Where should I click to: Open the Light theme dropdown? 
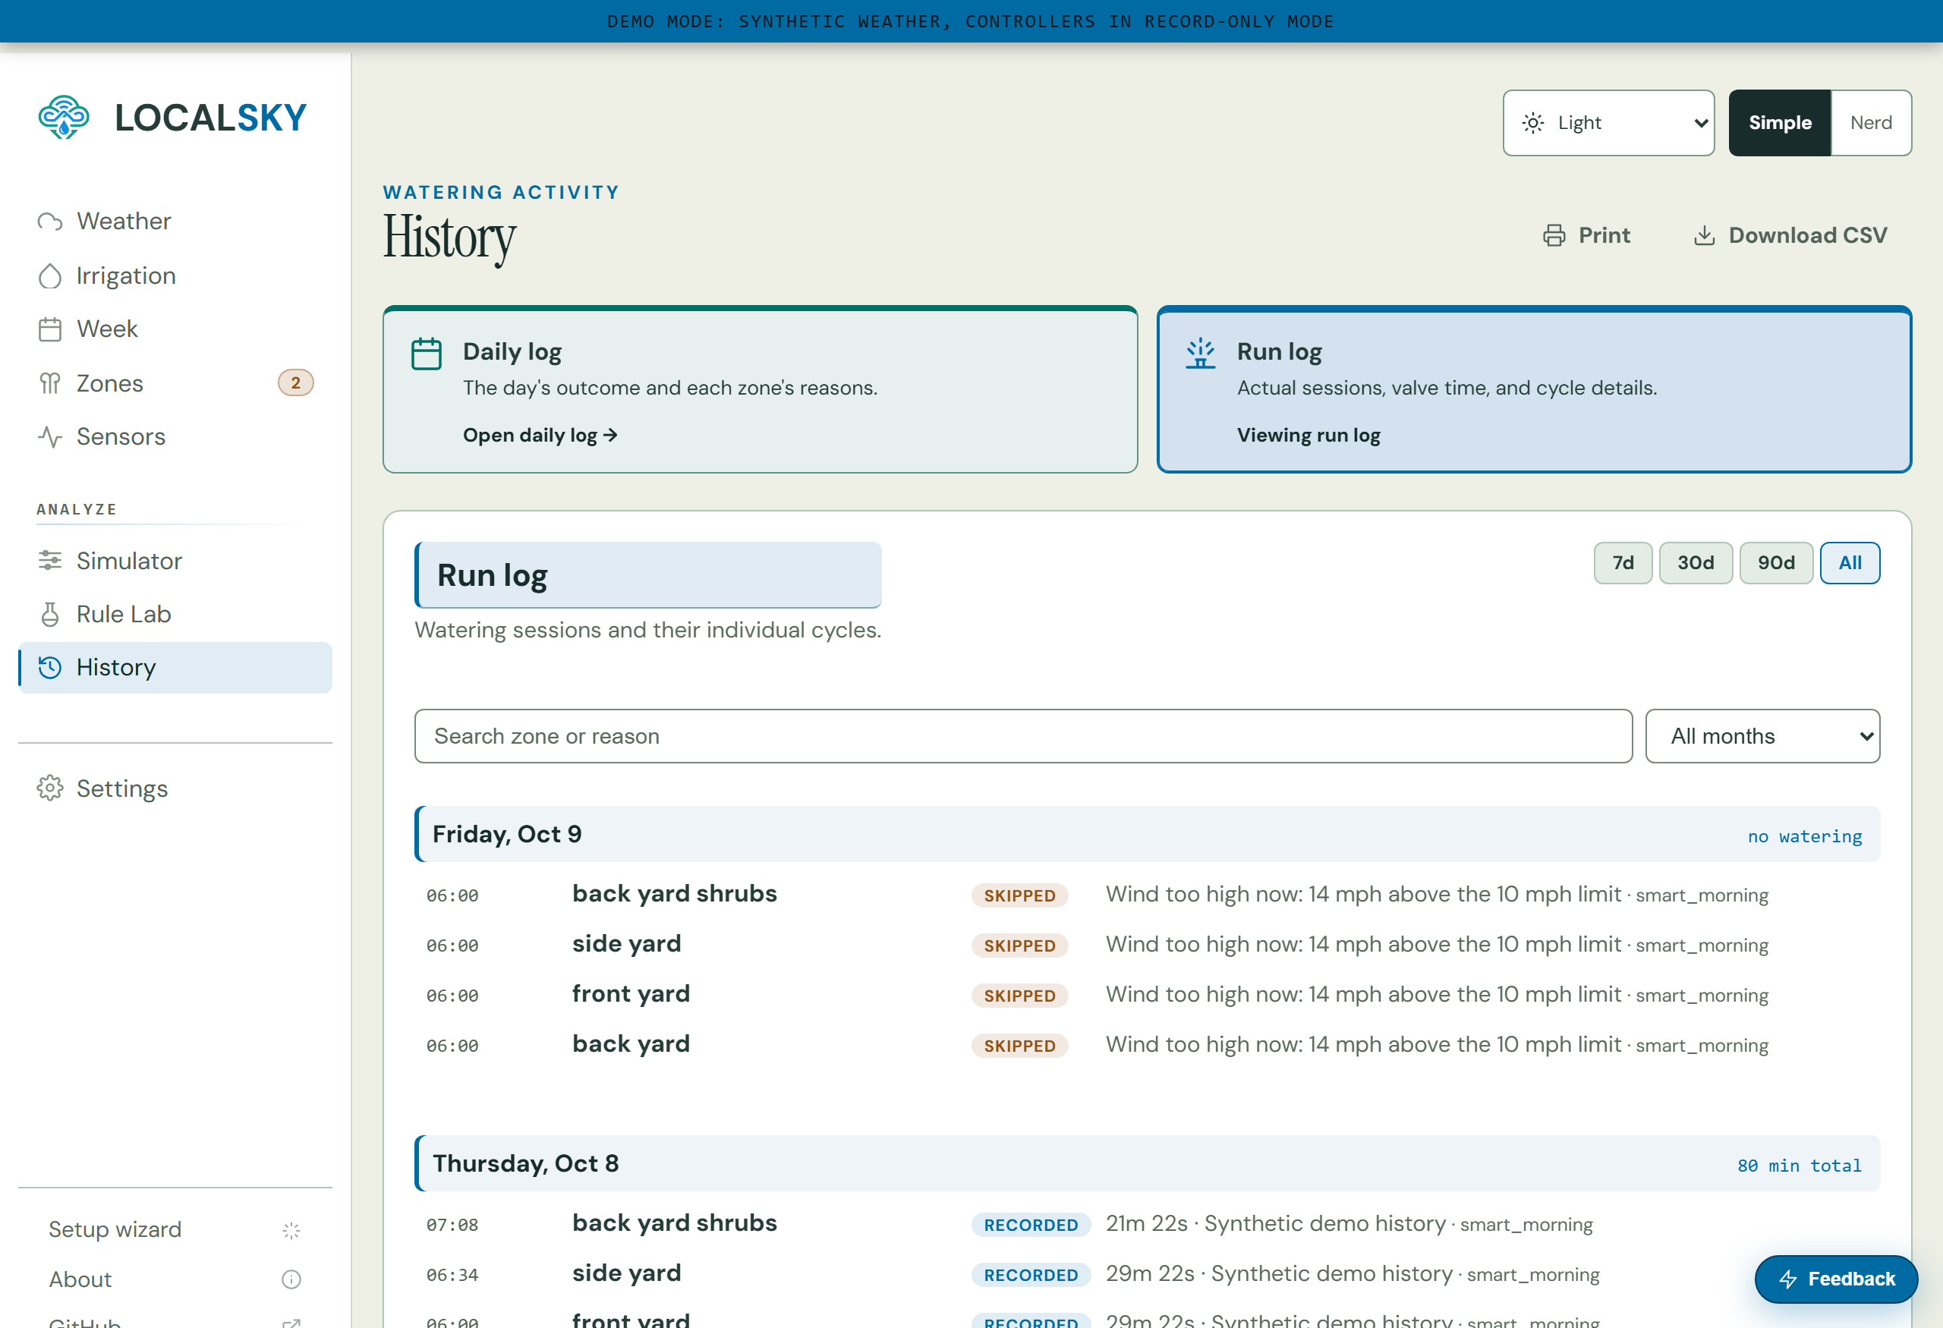(x=1608, y=123)
